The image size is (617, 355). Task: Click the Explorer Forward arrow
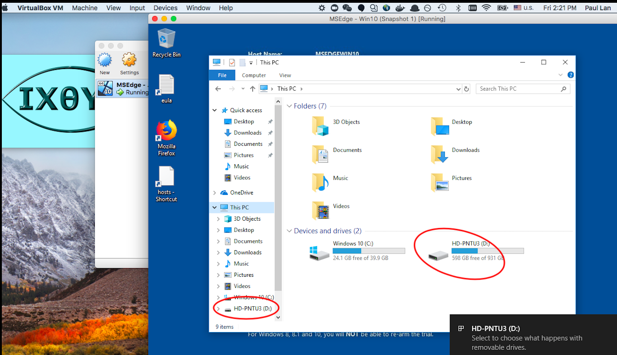[x=232, y=89]
